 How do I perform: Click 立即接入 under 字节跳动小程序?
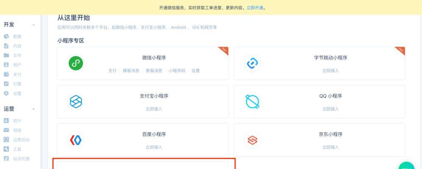330,71
